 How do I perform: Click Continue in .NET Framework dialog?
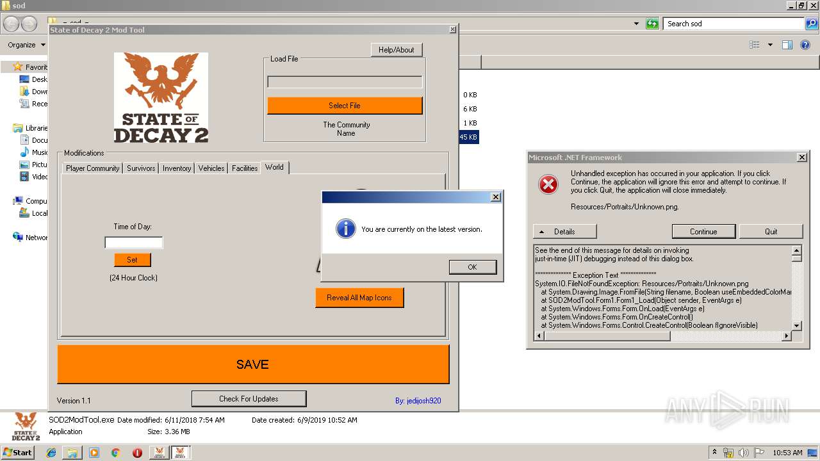[703, 232]
